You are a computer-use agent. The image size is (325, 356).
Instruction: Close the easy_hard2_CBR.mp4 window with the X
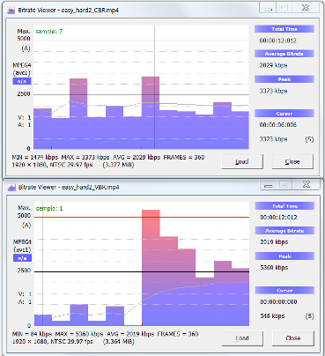pos(306,8)
